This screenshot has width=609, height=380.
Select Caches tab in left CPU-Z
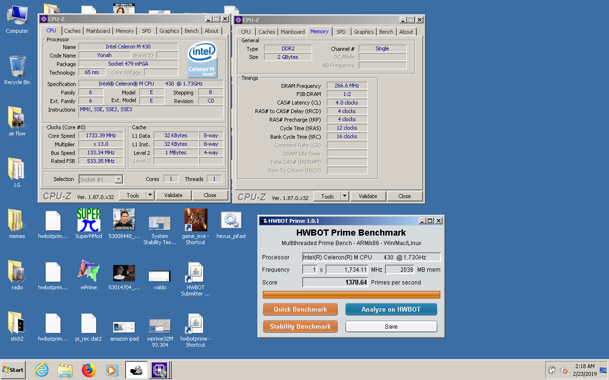coord(72,31)
